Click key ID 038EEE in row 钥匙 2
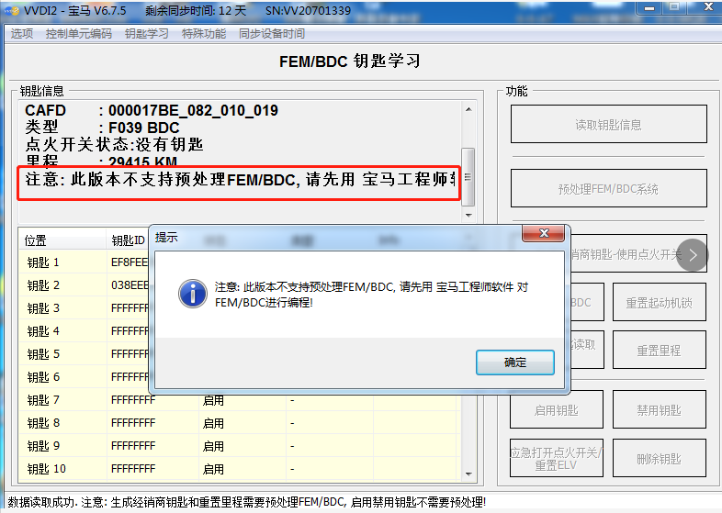The width and height of the screenshot is (722, 513). tap(130, 285)
